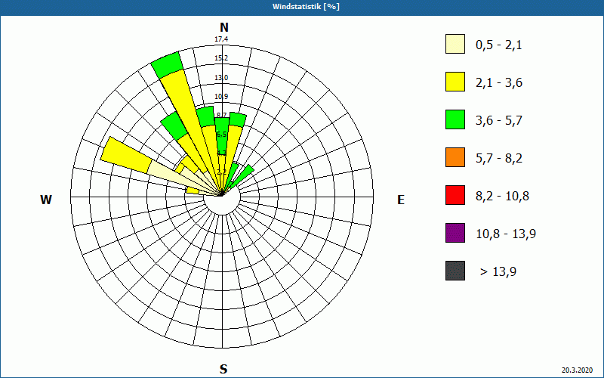Click the red 8,2 - 10,8 legend swatch
Image resolution: width=604 pixels, height=378 pixels.
[455, 195]
